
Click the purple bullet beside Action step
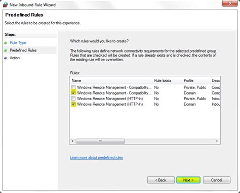6,58
